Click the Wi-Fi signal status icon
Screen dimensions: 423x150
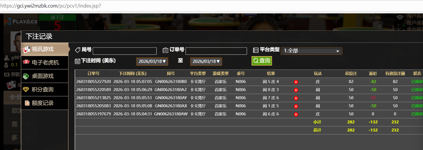(400, 18)
